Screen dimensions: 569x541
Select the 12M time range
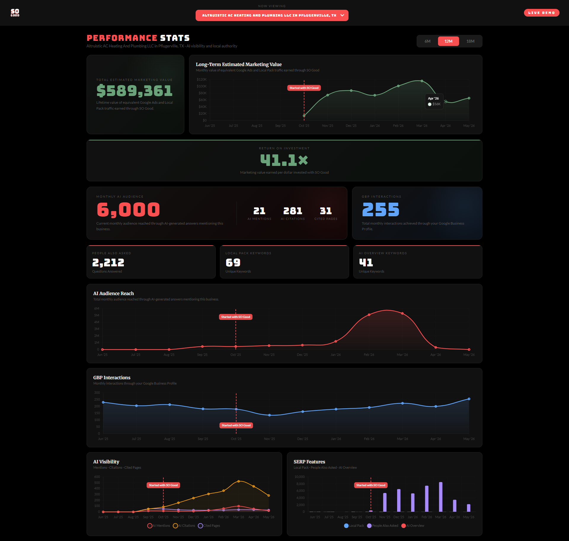pos(448,41)
